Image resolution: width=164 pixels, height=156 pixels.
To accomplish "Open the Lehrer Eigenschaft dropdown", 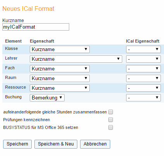I will tap(76, 59).
